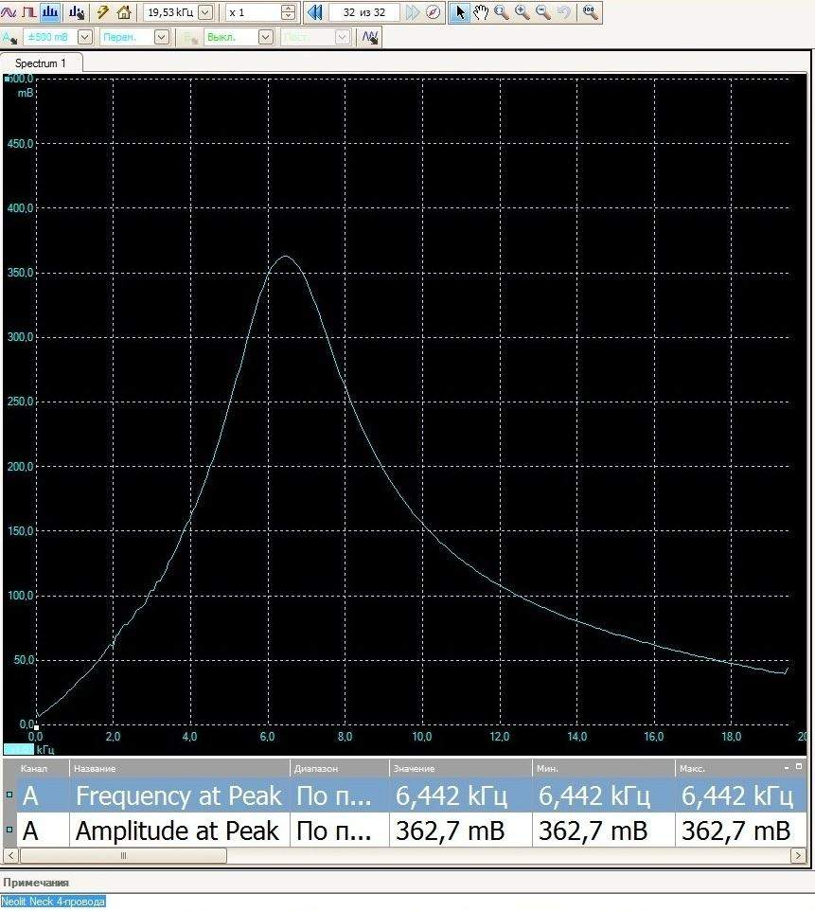The height and width of the screenshot is (911, 815).
Task: Open channel B Выкл. range dropdown
Action: point(265,37)
